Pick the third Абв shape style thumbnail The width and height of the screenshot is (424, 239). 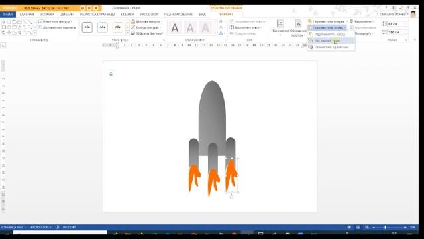coord(118,27)
